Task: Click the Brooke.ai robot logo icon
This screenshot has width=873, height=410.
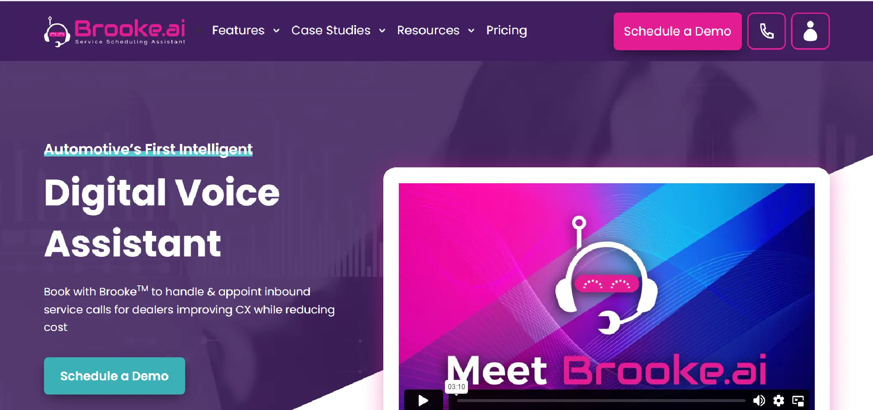Action: pos(57,32)
